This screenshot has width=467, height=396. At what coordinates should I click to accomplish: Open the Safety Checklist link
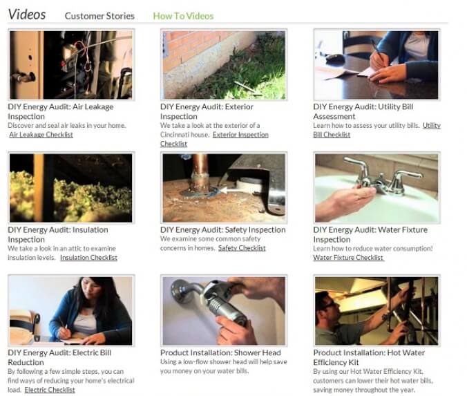(x=242, y=248)
